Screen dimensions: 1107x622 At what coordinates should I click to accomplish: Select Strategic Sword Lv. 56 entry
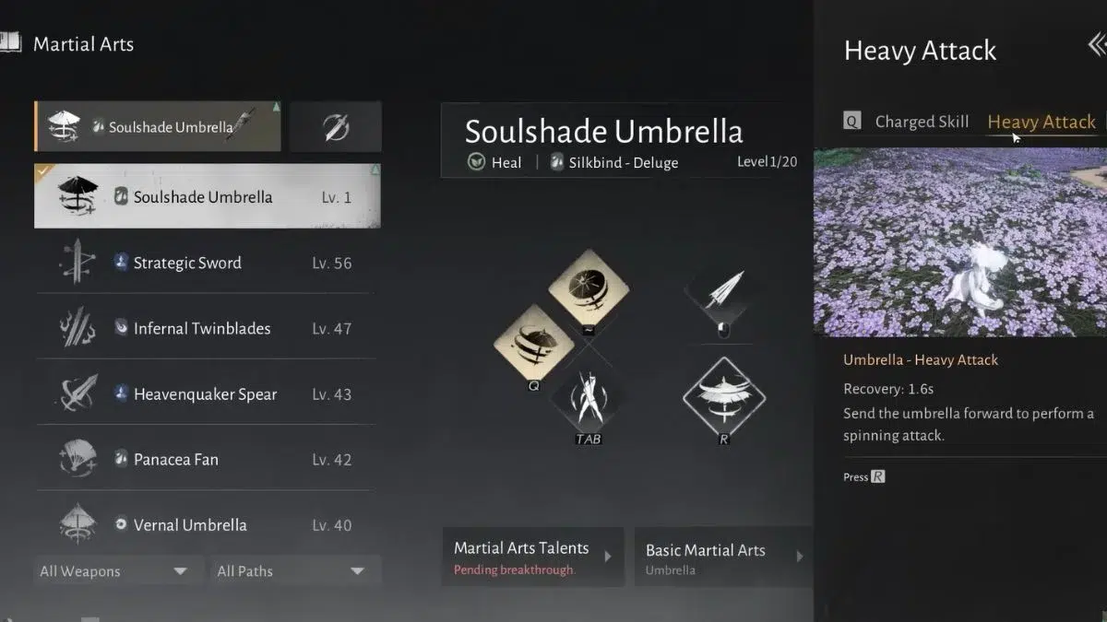pyautogui.click(x=208, y=263)
